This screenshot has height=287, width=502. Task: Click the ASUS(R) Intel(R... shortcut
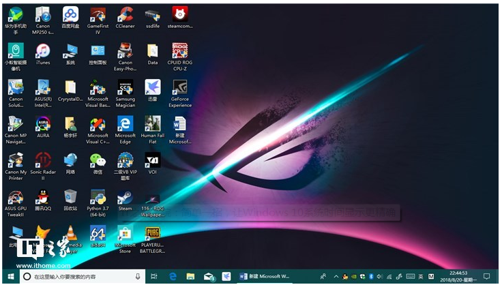[x=43, y=93]
